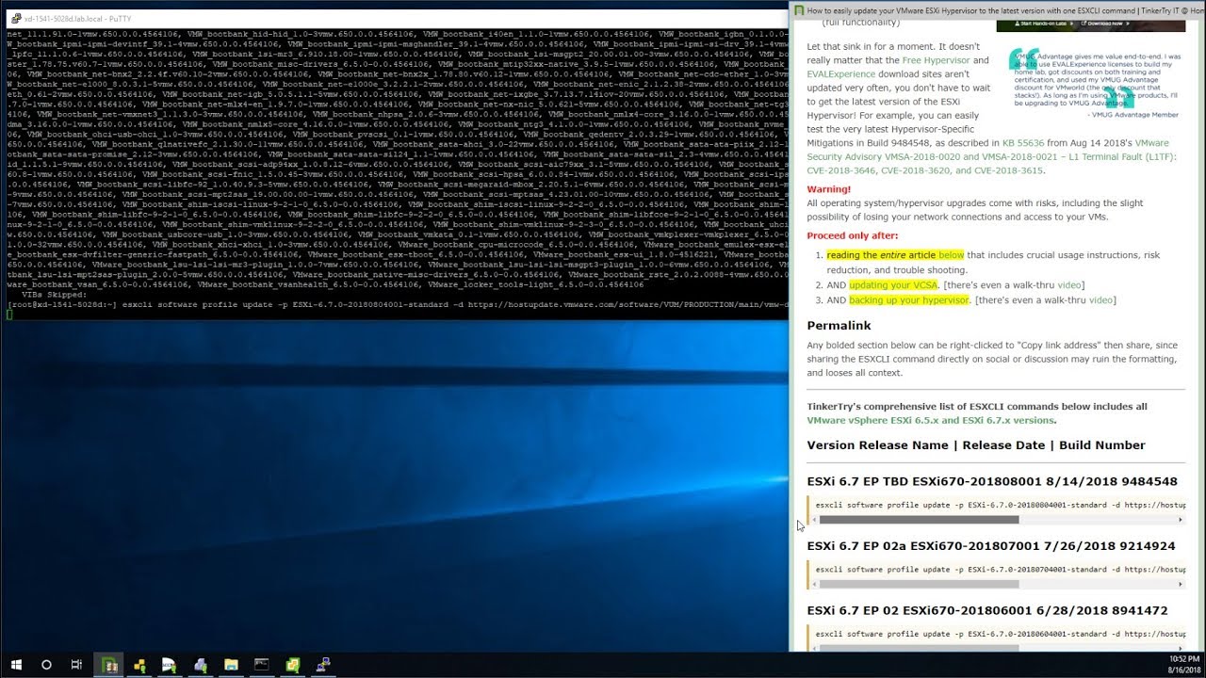This screenshot has height=678, width=1206.
Task: Open the KB 55636 link
Action: (x=1022, y=143)
